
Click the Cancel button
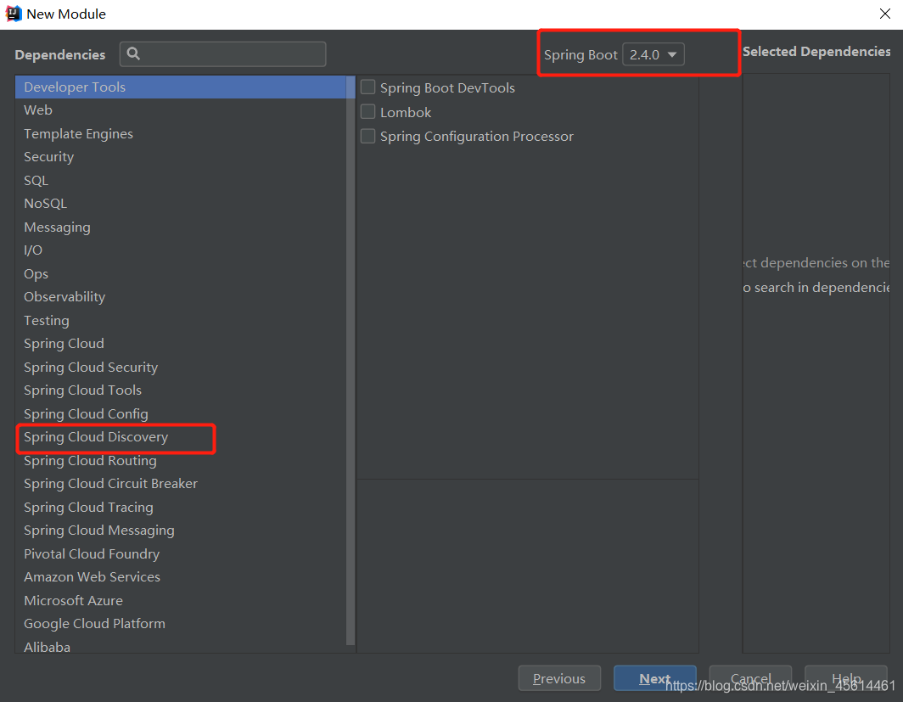click(x=750, y=678)
